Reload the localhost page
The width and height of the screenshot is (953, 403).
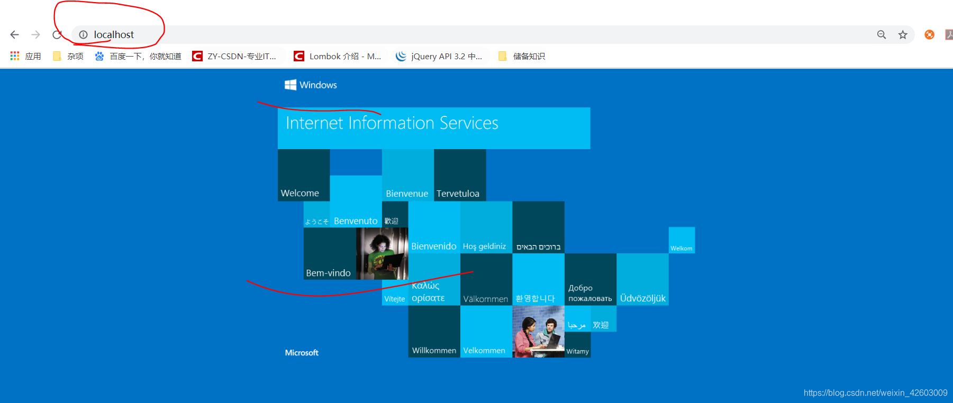57,34
